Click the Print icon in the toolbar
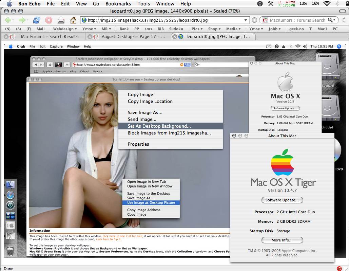 [61, 20]
